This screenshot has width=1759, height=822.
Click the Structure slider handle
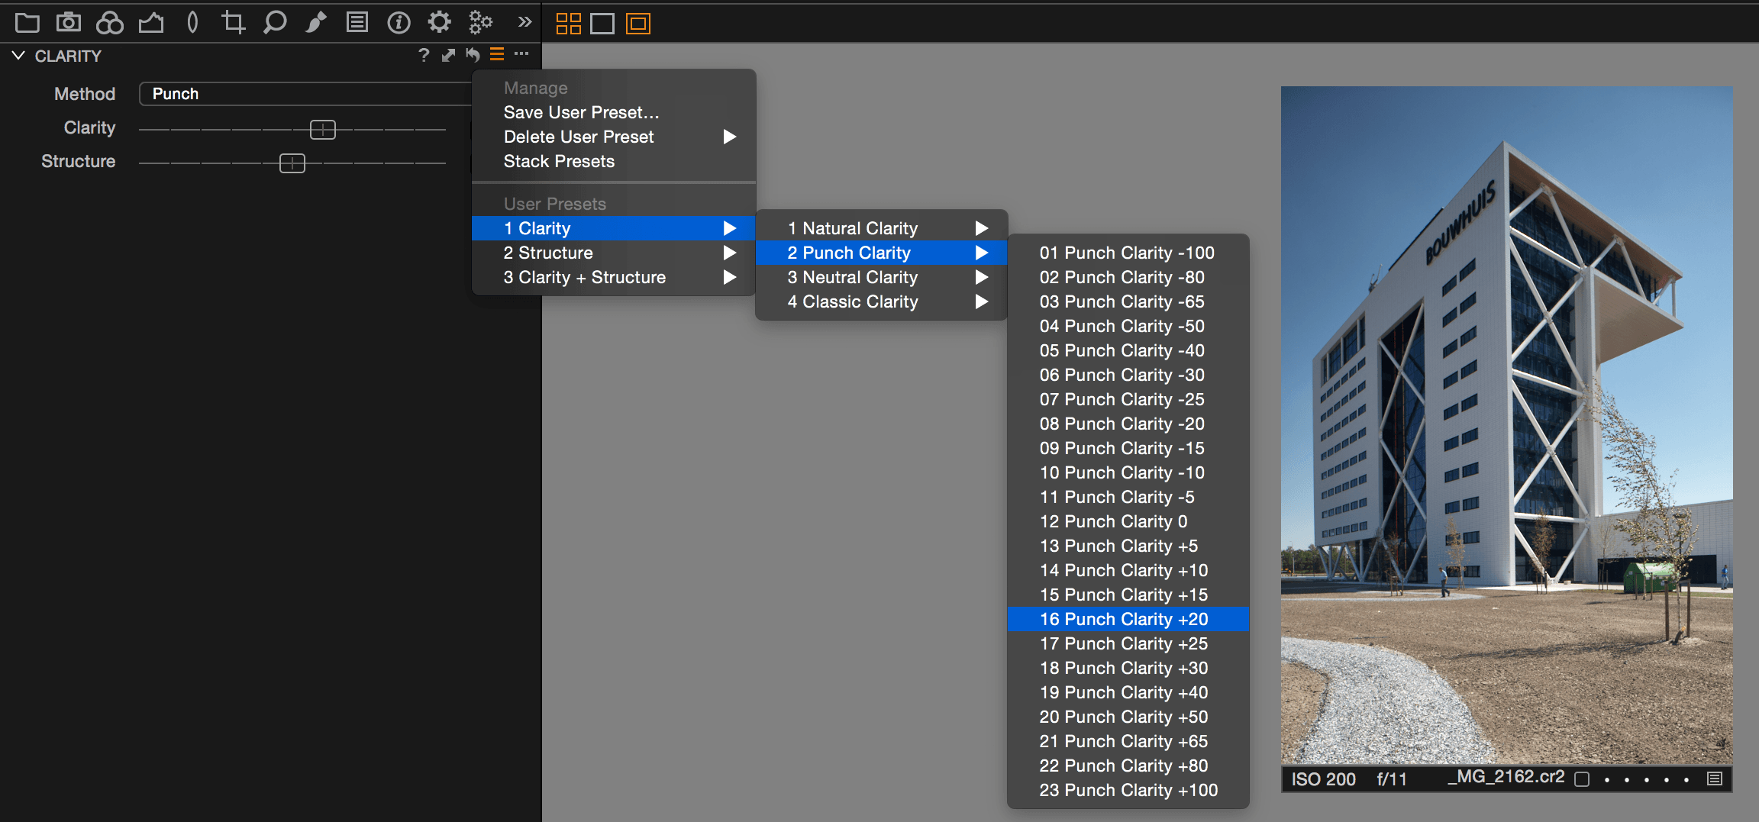(292, 163)
